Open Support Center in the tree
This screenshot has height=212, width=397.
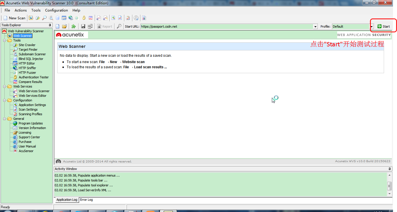point(29,137)
